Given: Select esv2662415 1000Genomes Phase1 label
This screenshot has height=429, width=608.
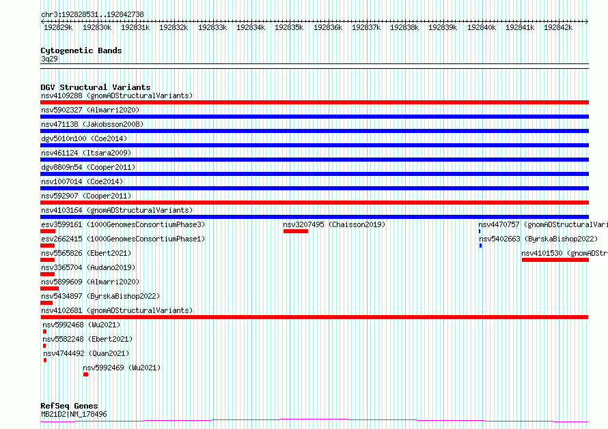Looking at the screenshot, I should click(x=123, y=239).
